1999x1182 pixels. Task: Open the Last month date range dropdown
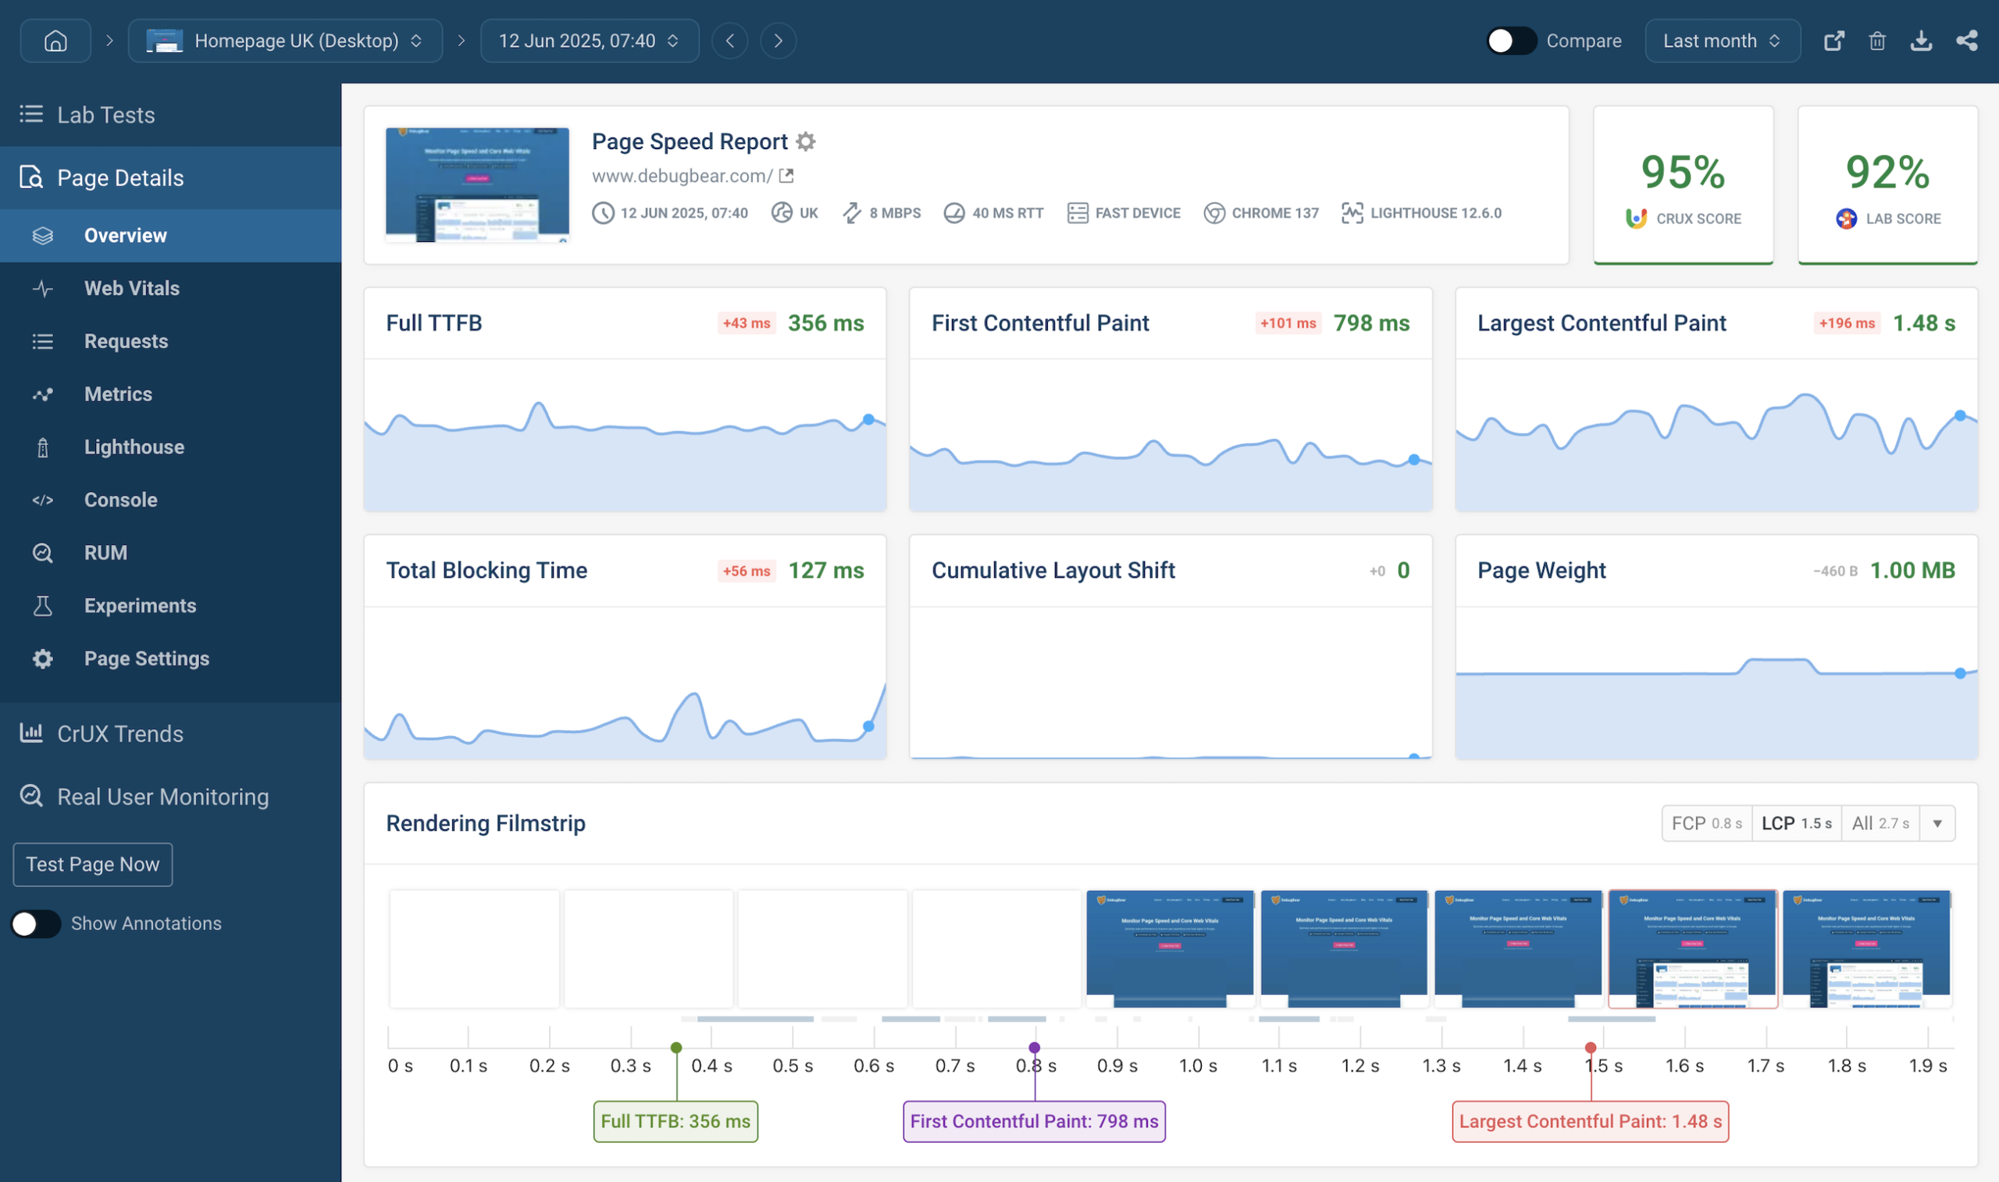[1721, 40]
